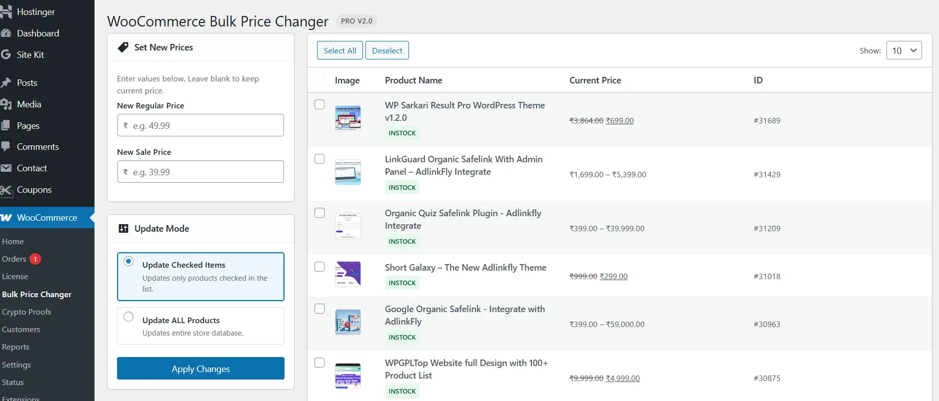The width and height of the screenshot is (939, 401).
Task: Click the Deselect button
Action: coord(387,50)
